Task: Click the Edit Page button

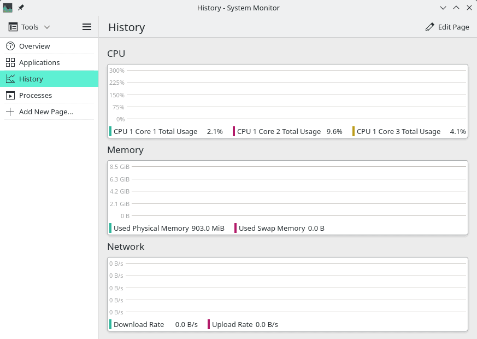Action: pyautogui.click(x=447, y=26)
